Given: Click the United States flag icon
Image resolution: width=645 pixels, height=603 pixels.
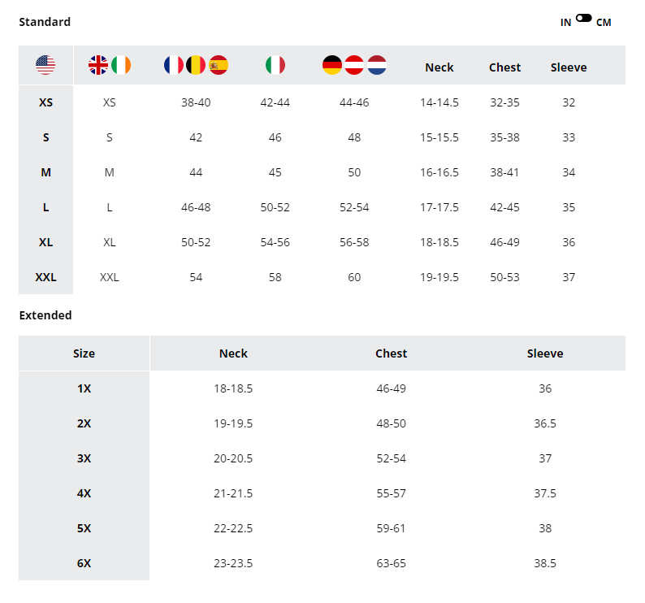Looking at the screenshot, I should pyautogui.click(x=45, y=65).
